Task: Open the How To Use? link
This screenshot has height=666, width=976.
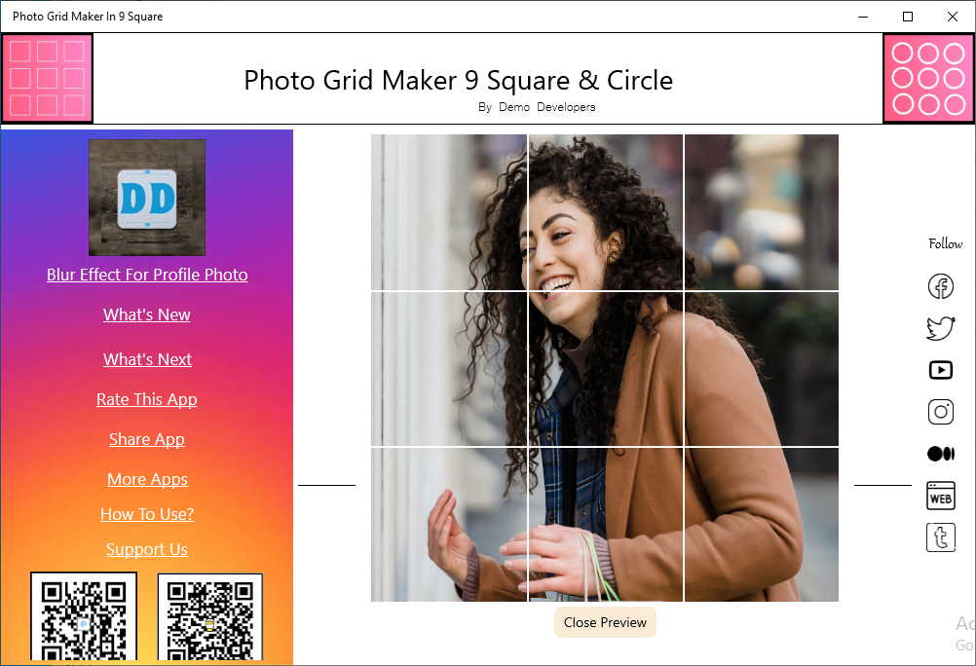Action: (x=147, y=513)
